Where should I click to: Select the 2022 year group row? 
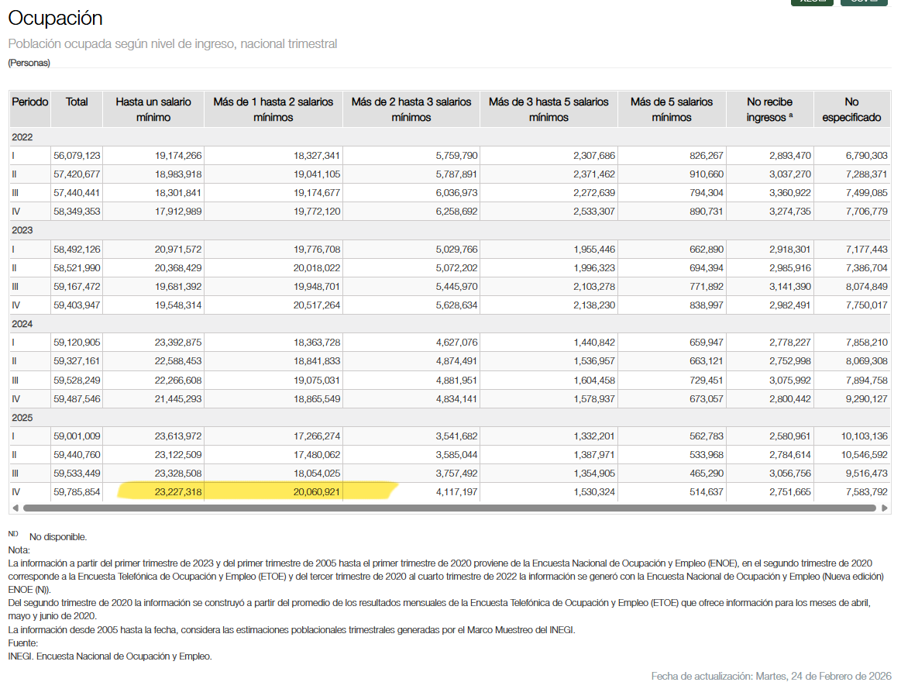(450, 136)
